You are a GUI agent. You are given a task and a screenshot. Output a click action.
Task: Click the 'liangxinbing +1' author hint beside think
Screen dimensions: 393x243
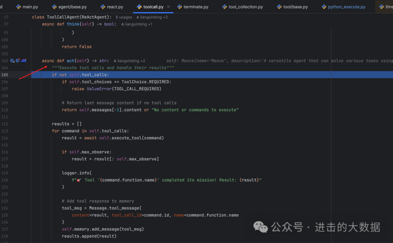[x=136, y=24]
